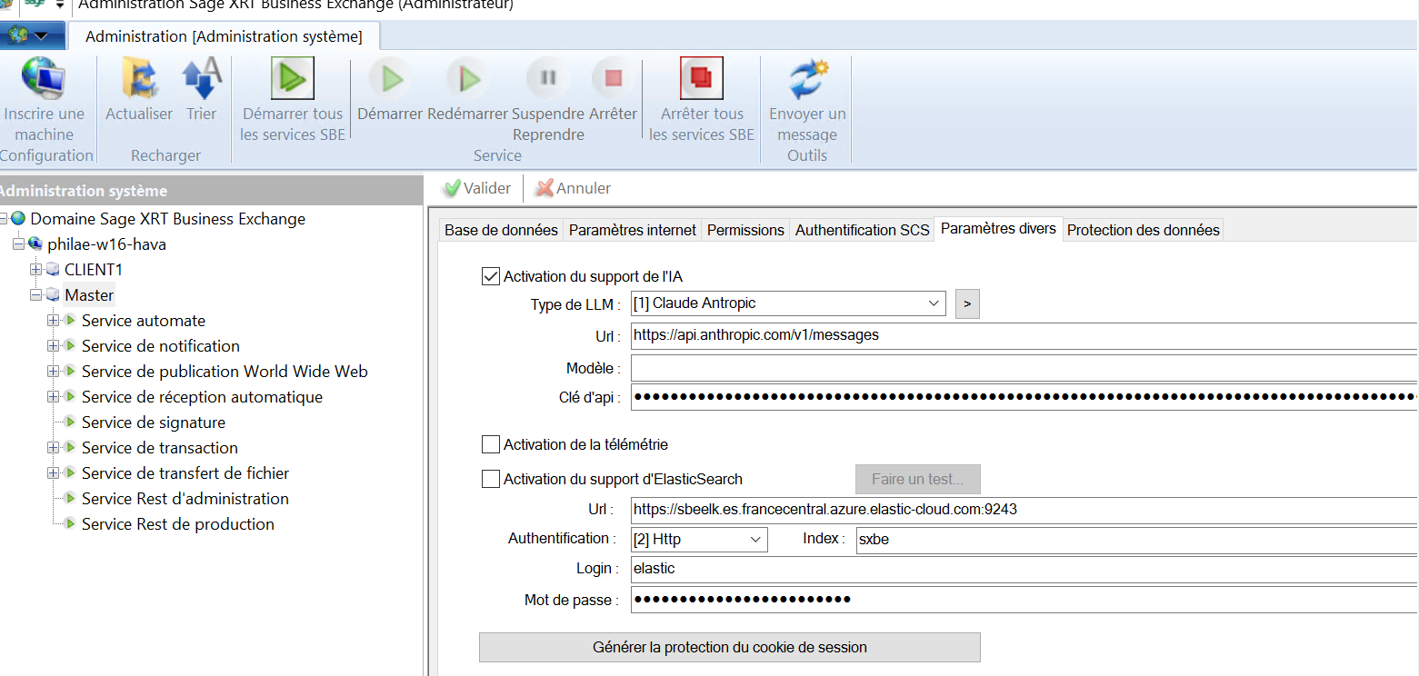Select Service de signature in the tree
The image size is (1419, 676).
[153, 422]
